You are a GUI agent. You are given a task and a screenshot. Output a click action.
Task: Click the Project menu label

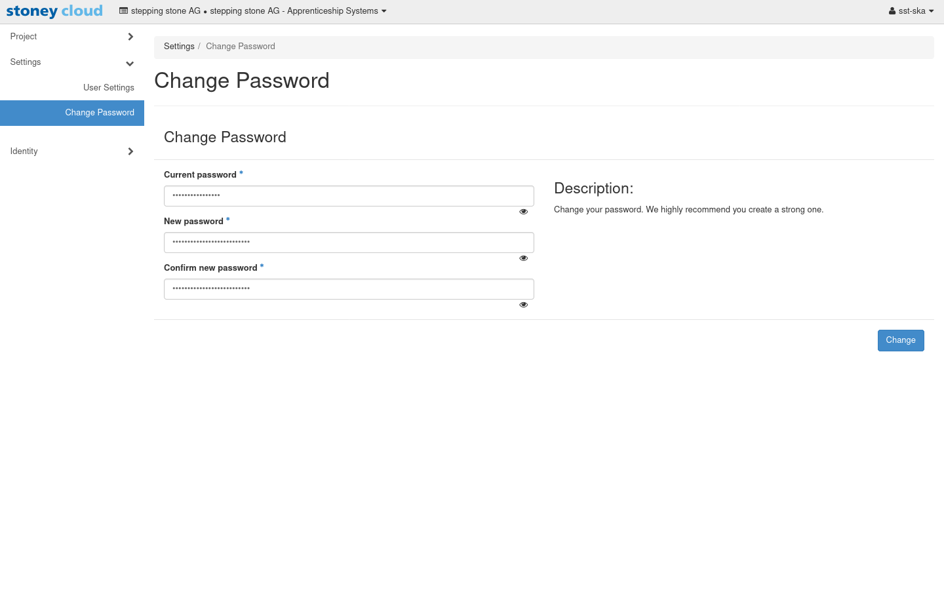point(24,37)
